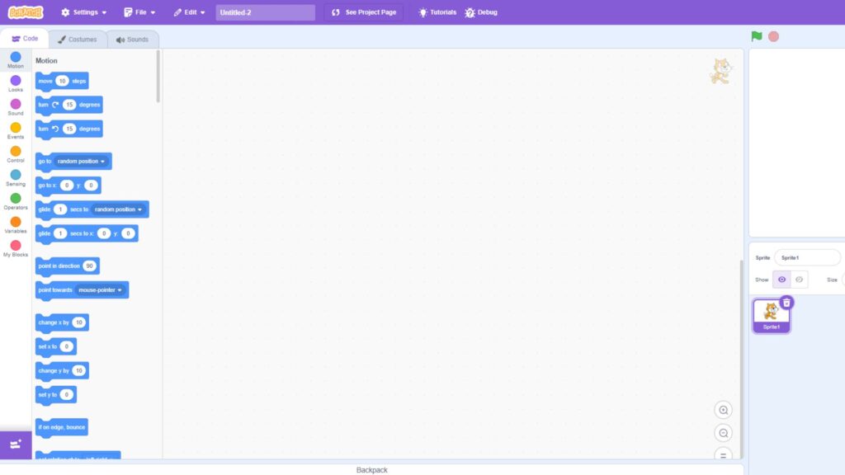Open the Debug panel

(481, 12)
